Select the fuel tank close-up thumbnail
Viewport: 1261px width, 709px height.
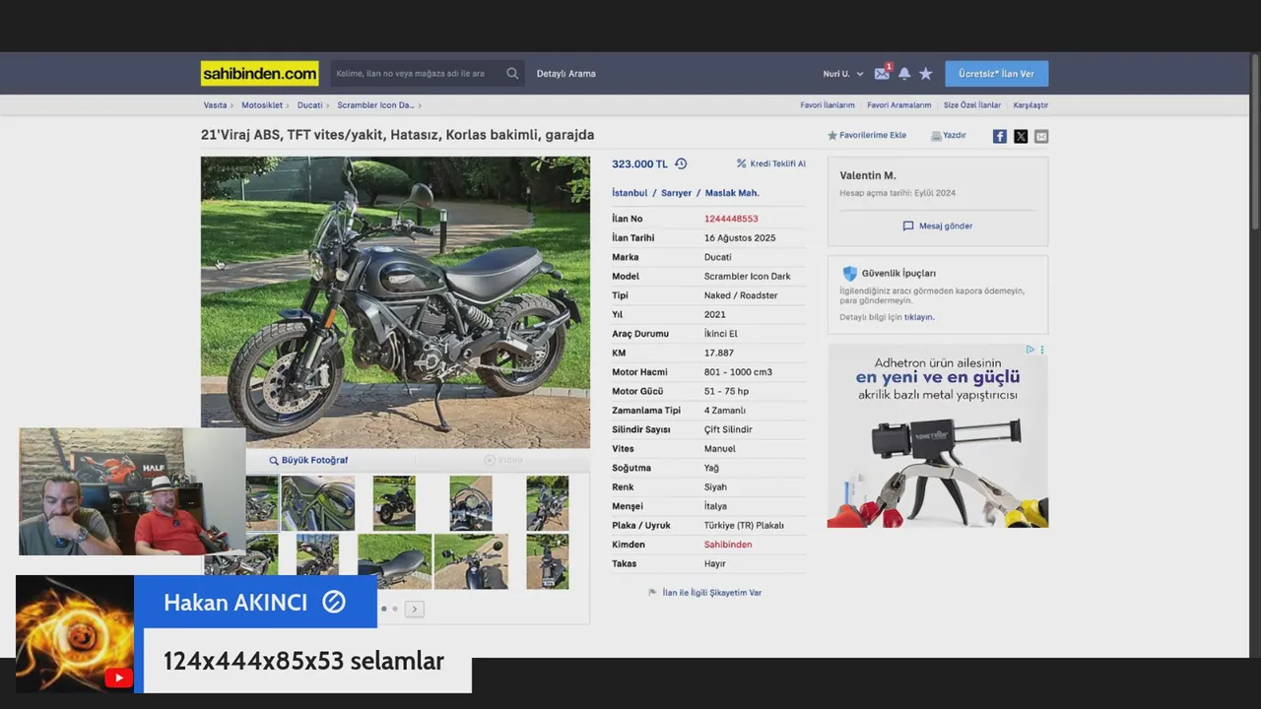(317, 503)
